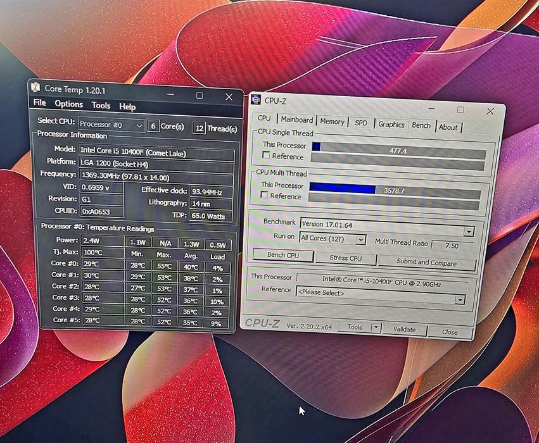
Task: Enable Reference checkbox under CPU Multi Thread
Action: (264, 195)
